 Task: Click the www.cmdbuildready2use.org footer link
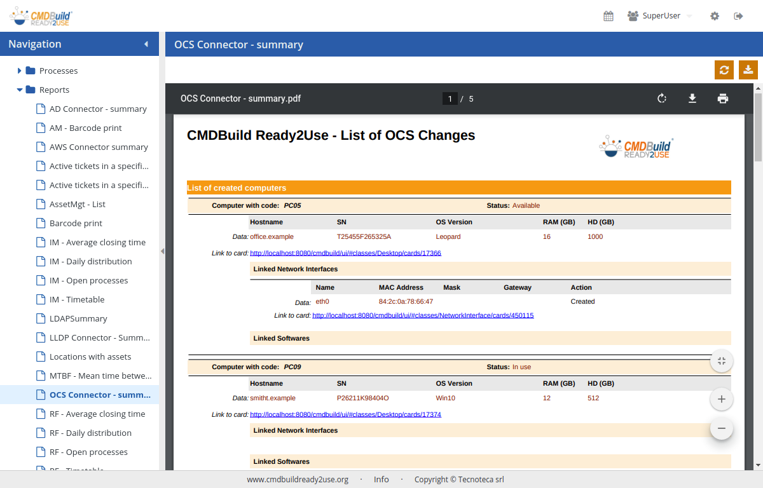coord(298,479)
